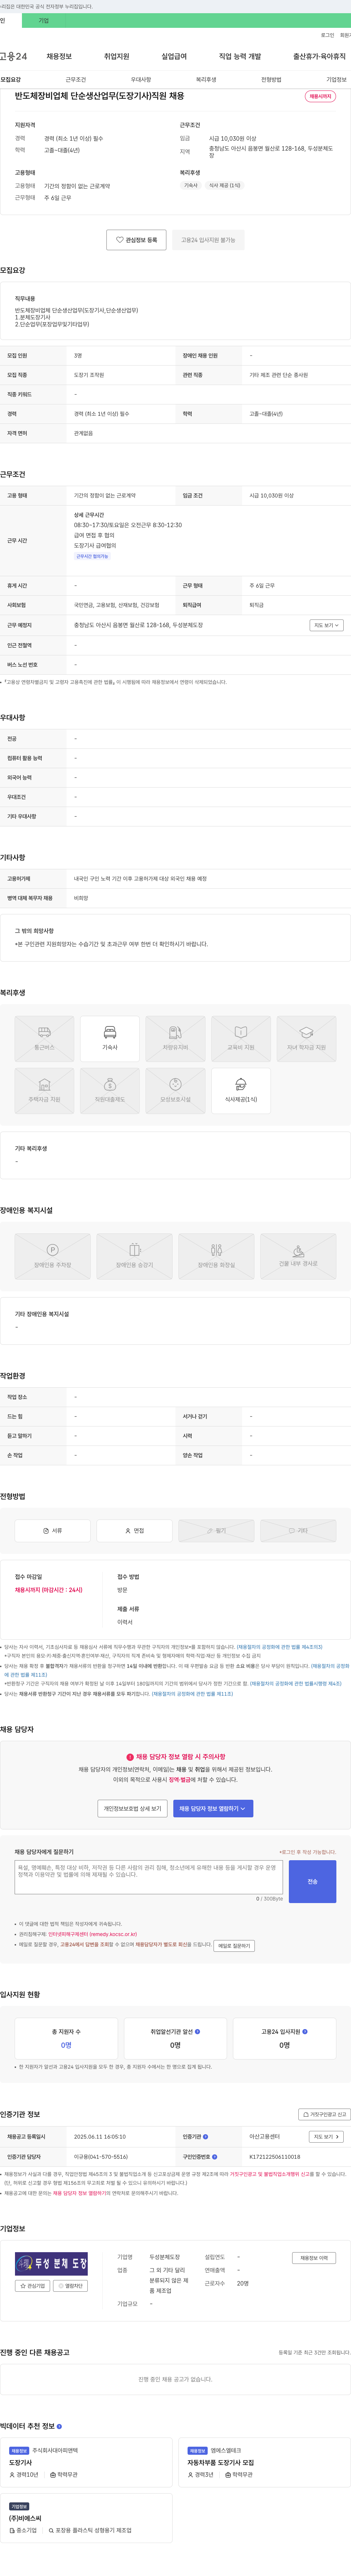Select the 주택자금 지원 welfare icon
This screenshot has width=351, height=2576.
[44, 1091]
